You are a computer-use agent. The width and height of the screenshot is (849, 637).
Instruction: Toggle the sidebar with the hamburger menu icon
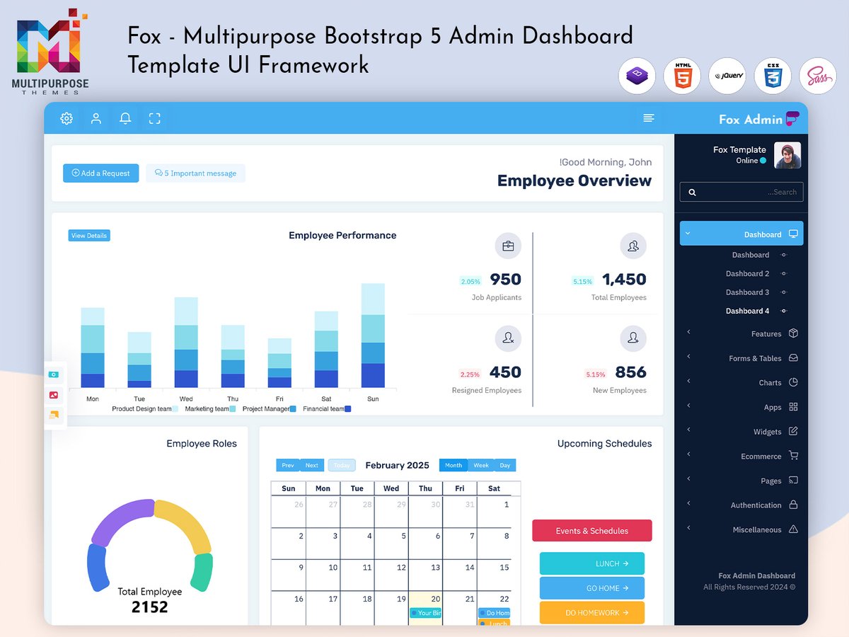pos(649,118)
